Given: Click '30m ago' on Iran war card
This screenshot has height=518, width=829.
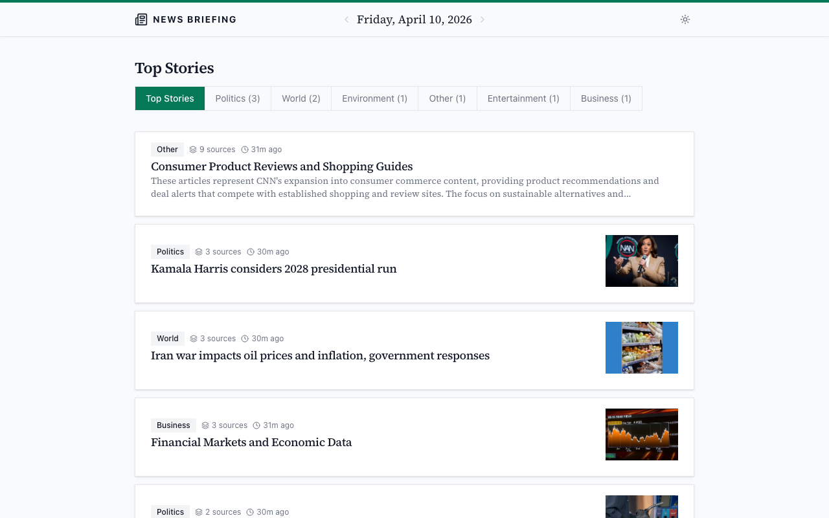Looking at the screenshot, I should [x=267, y=339].
